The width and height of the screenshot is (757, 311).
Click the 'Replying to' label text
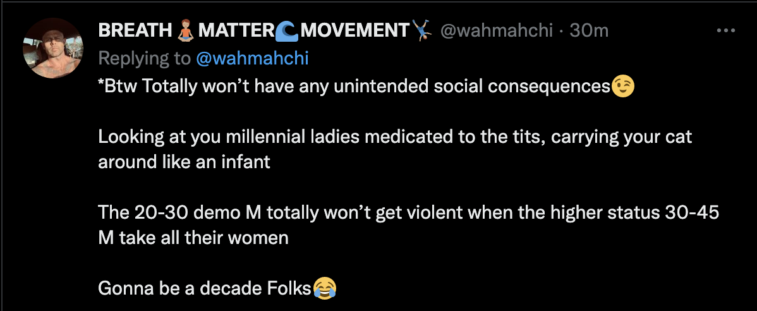[145, 58]
